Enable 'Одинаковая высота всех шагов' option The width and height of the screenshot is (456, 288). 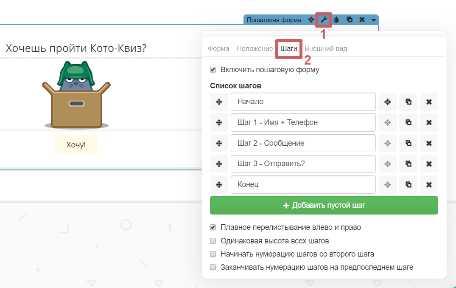click(213, 241)
